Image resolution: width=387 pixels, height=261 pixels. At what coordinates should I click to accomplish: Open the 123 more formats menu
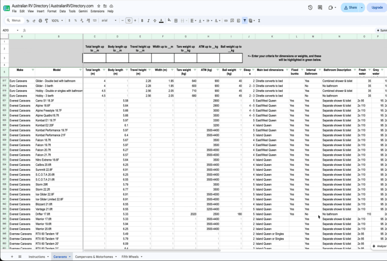pos(95,20)
